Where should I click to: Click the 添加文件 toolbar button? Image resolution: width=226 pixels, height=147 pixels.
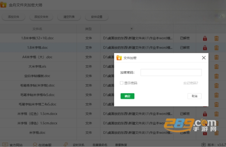pyautogui.click(x=13, y=17)
